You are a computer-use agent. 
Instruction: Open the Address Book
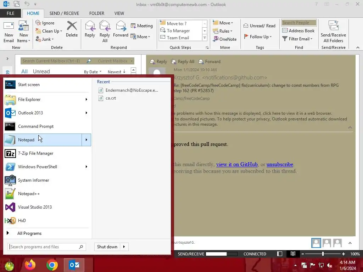click(298, 30)
